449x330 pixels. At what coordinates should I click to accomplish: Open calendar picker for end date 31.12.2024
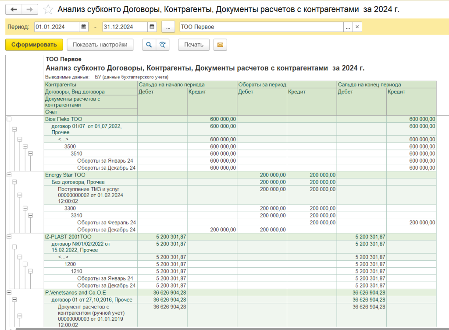[x=152, y=27]
